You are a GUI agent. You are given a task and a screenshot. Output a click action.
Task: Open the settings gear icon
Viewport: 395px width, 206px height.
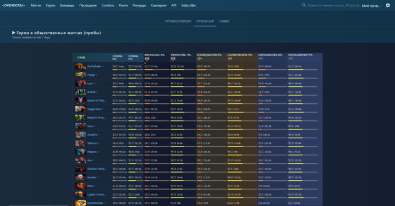388,5
